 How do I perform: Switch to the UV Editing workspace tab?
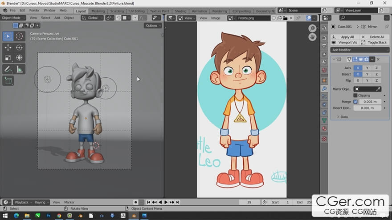pyautogui.click(x=137, y=11)
